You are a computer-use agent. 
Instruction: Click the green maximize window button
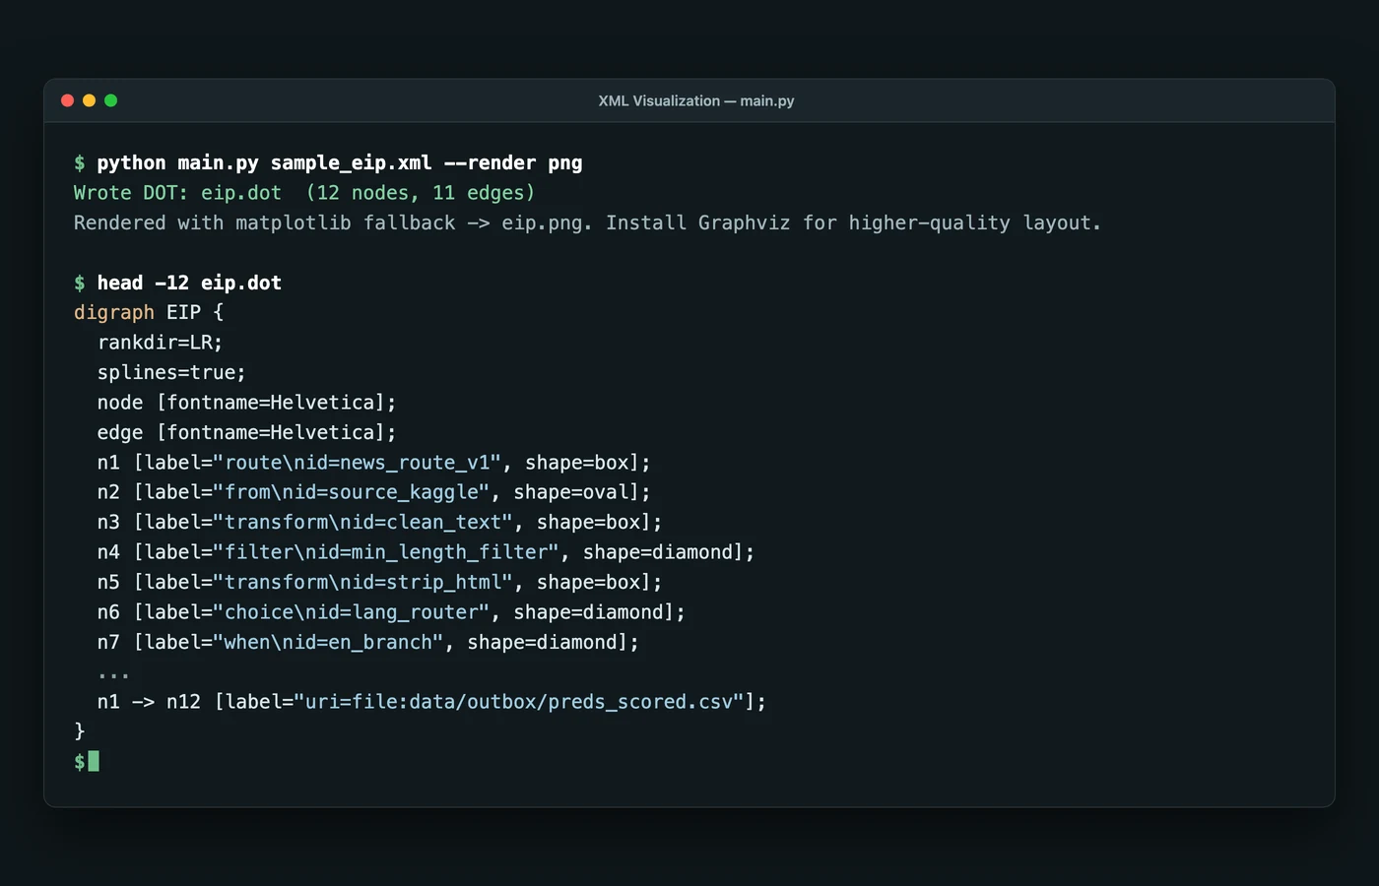tap(111, 100)
